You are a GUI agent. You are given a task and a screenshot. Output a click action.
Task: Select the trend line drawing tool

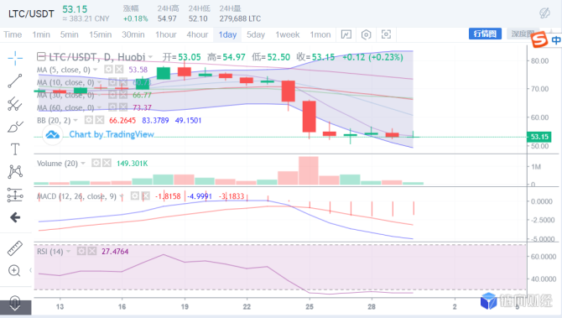tap(15, 81)
